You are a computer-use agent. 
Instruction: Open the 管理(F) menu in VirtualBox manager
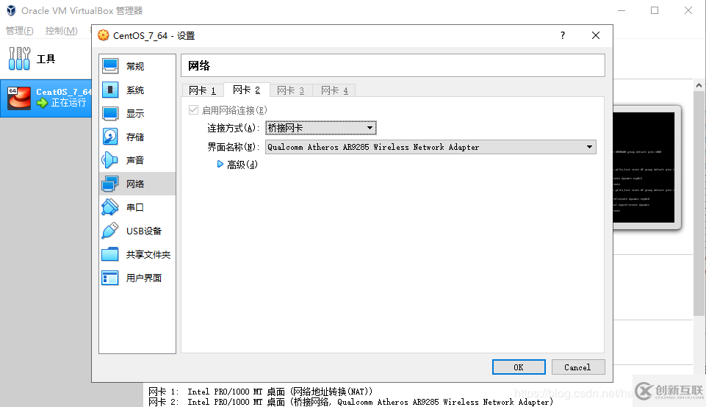pyautogui.click(x=19, y=31)
